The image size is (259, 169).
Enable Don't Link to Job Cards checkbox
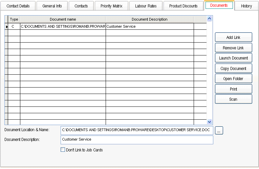63,150
